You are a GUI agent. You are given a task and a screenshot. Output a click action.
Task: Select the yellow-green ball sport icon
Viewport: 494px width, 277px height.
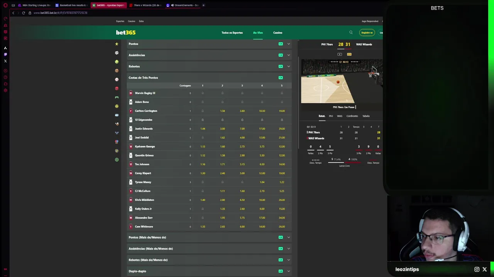(117, 106)
